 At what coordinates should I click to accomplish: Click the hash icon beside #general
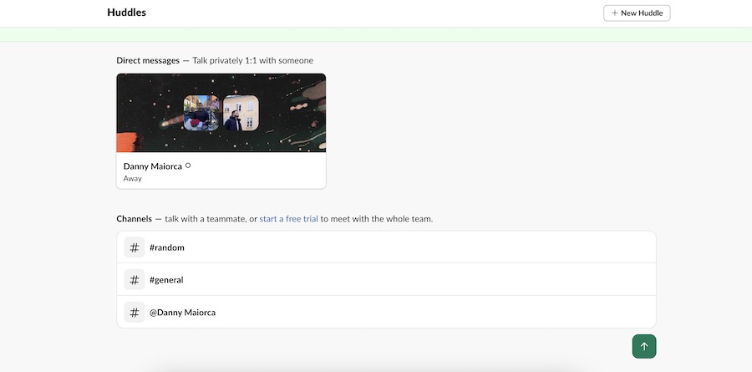[135, 279]
